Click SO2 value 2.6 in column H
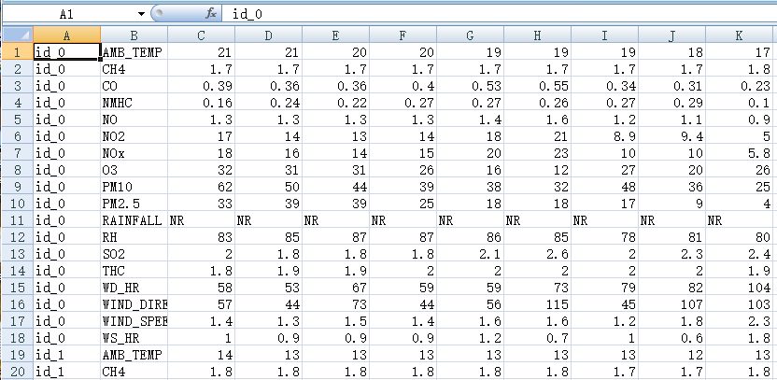Viewport: 777px width, 380px height. (x=538, y=254)
